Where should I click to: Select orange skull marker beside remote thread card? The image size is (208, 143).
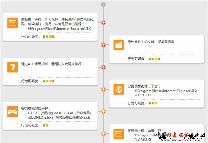[103, 89]
